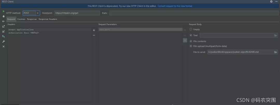Image resolution: width=280 pixels, height=105 pixels.
Task: Select the Authorization: Basic header row
Action: 50,33
